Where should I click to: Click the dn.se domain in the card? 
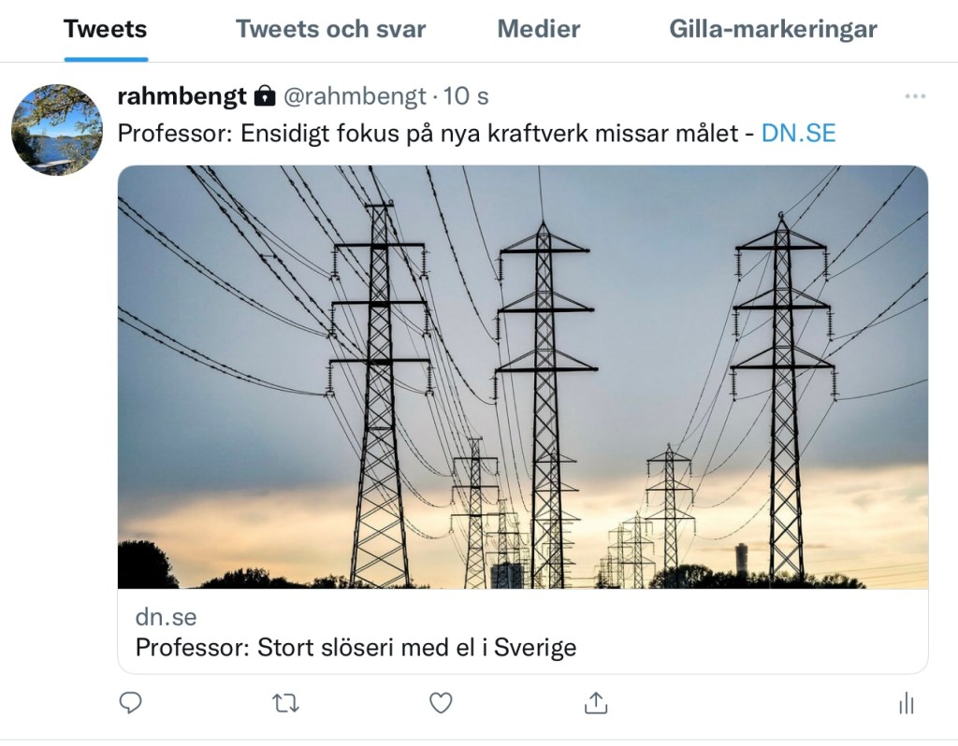166,618
